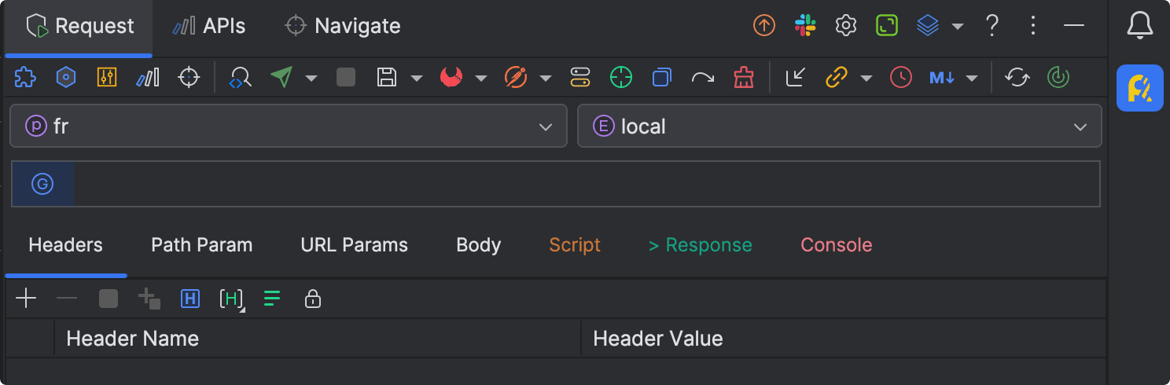Click the blue bars icon in toolbar

(x=148, y=77)
